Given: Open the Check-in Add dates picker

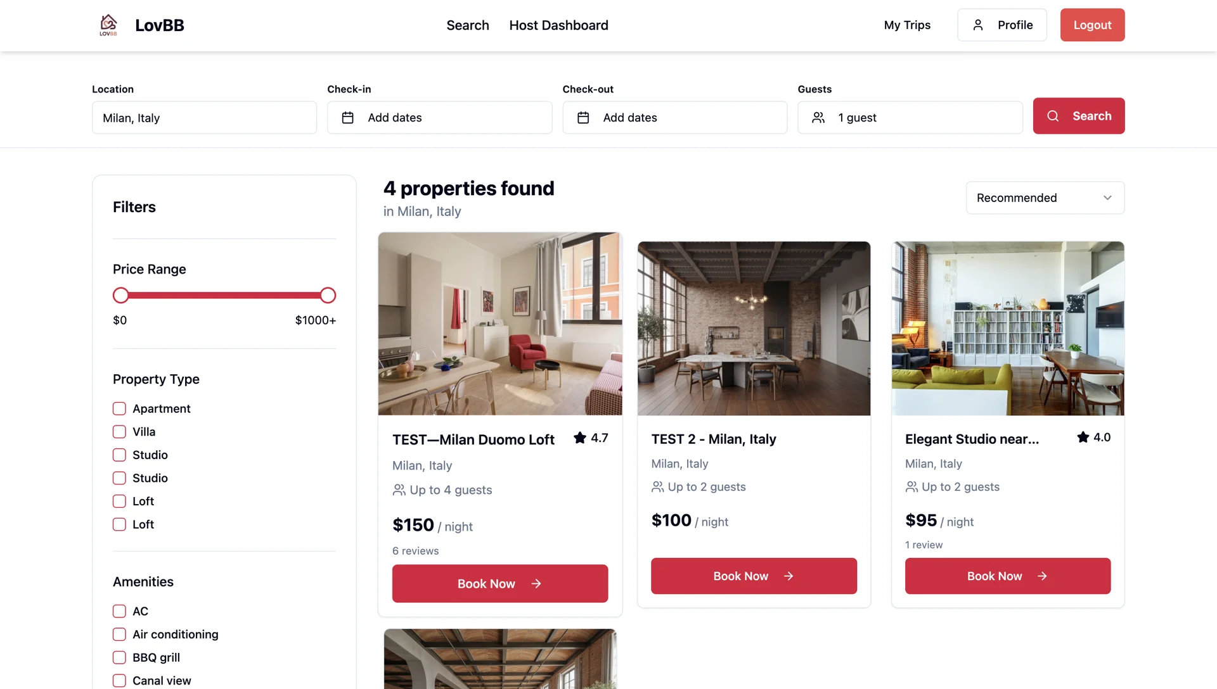Looking at the screenshot, I should (440, 118).
